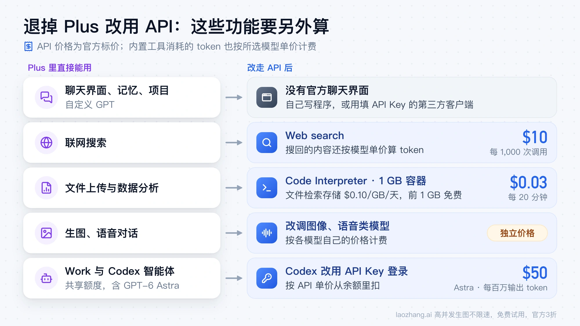This screenshot has width=580, height=326.
Task: Click the Work 与 Codex 智能体 title
Action: coord(120,271)
